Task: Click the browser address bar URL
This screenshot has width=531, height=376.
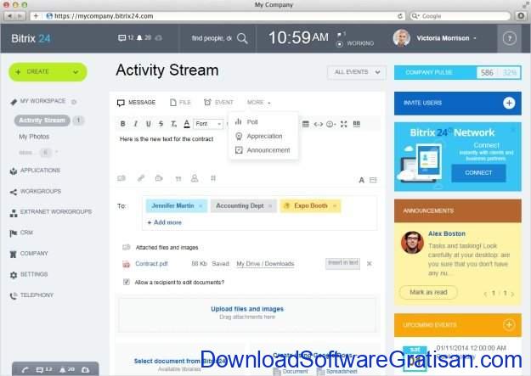Action: [104, 16]
